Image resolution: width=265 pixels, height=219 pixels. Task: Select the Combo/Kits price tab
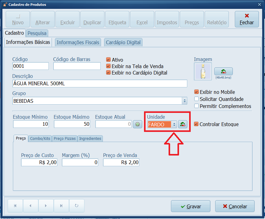(x=40, y=139)
